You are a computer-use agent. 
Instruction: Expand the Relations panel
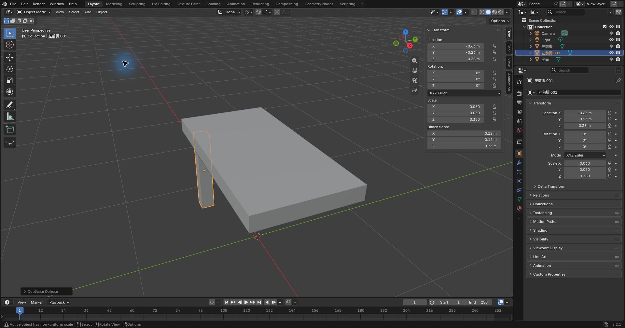[574, 195]
